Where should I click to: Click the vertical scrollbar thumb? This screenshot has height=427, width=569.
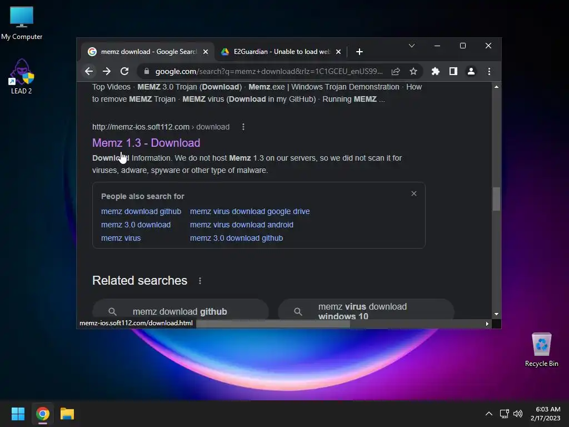496,198
